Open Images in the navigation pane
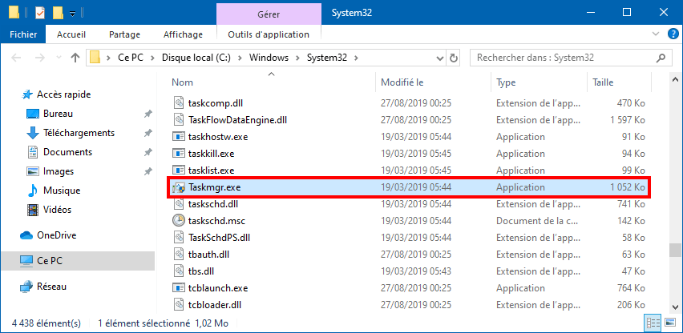683x333 pixels. [x=59, y=171]
